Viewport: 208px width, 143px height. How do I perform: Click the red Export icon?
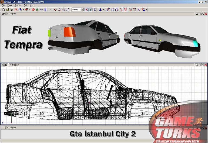point(27,9)
